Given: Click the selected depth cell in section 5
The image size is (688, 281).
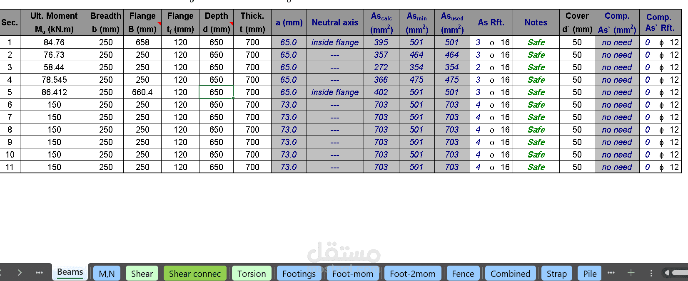Looking at the screenshot, I should [x=217, y=92].
